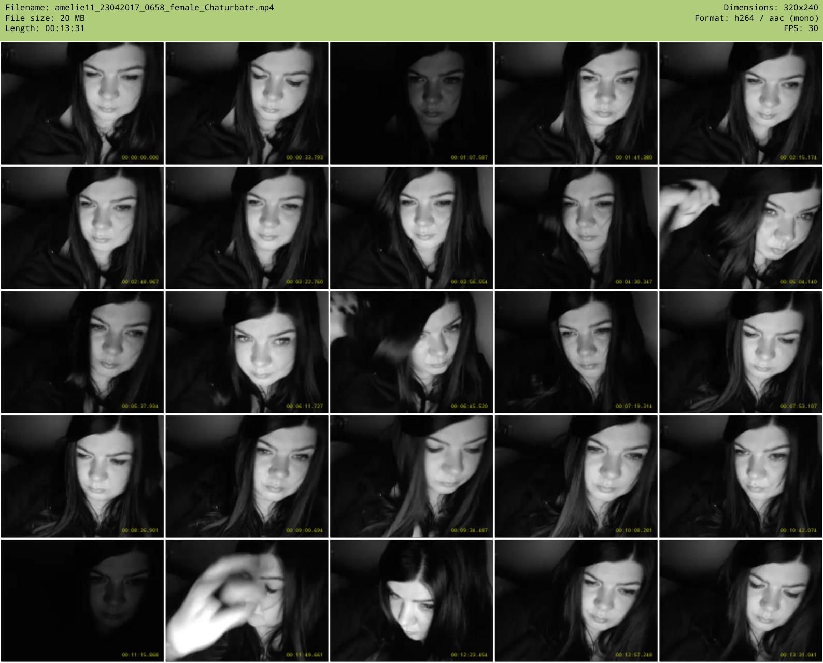The image size is (823, 663).
Task: Click the frame stamped 00:02:15.174
Action: [741, 104]
